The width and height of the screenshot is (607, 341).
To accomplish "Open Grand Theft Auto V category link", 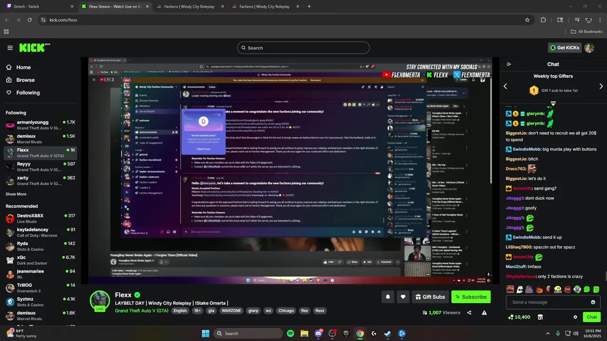I will [142, 311].
